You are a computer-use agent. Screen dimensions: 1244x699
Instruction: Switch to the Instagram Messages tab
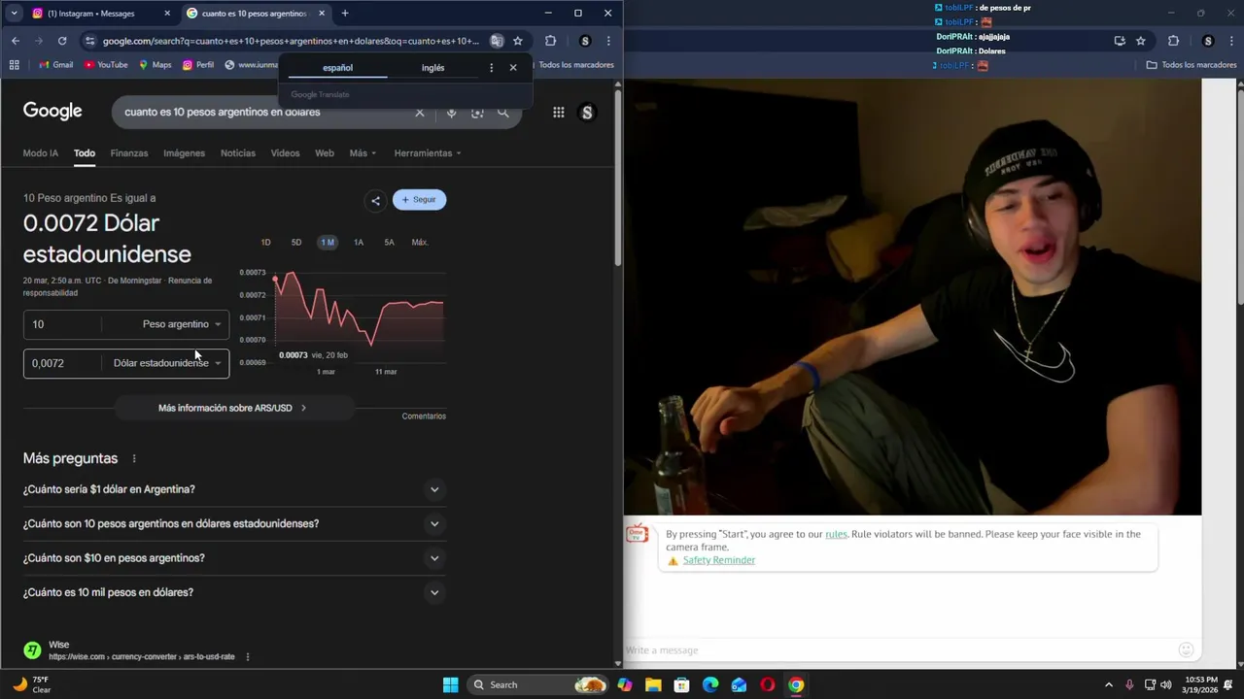click(x=100, y=14)
